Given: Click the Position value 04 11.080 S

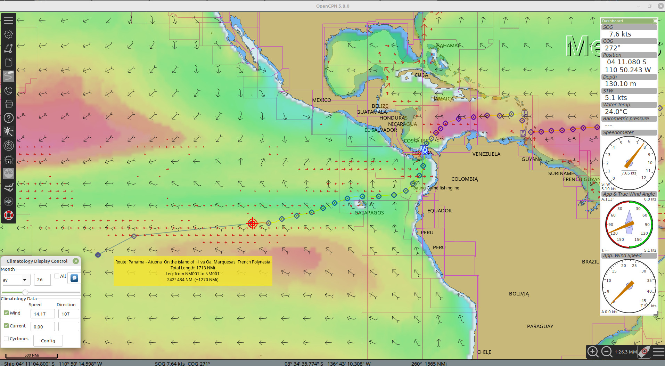Looking at the screenshot, I should click(627, 62).
